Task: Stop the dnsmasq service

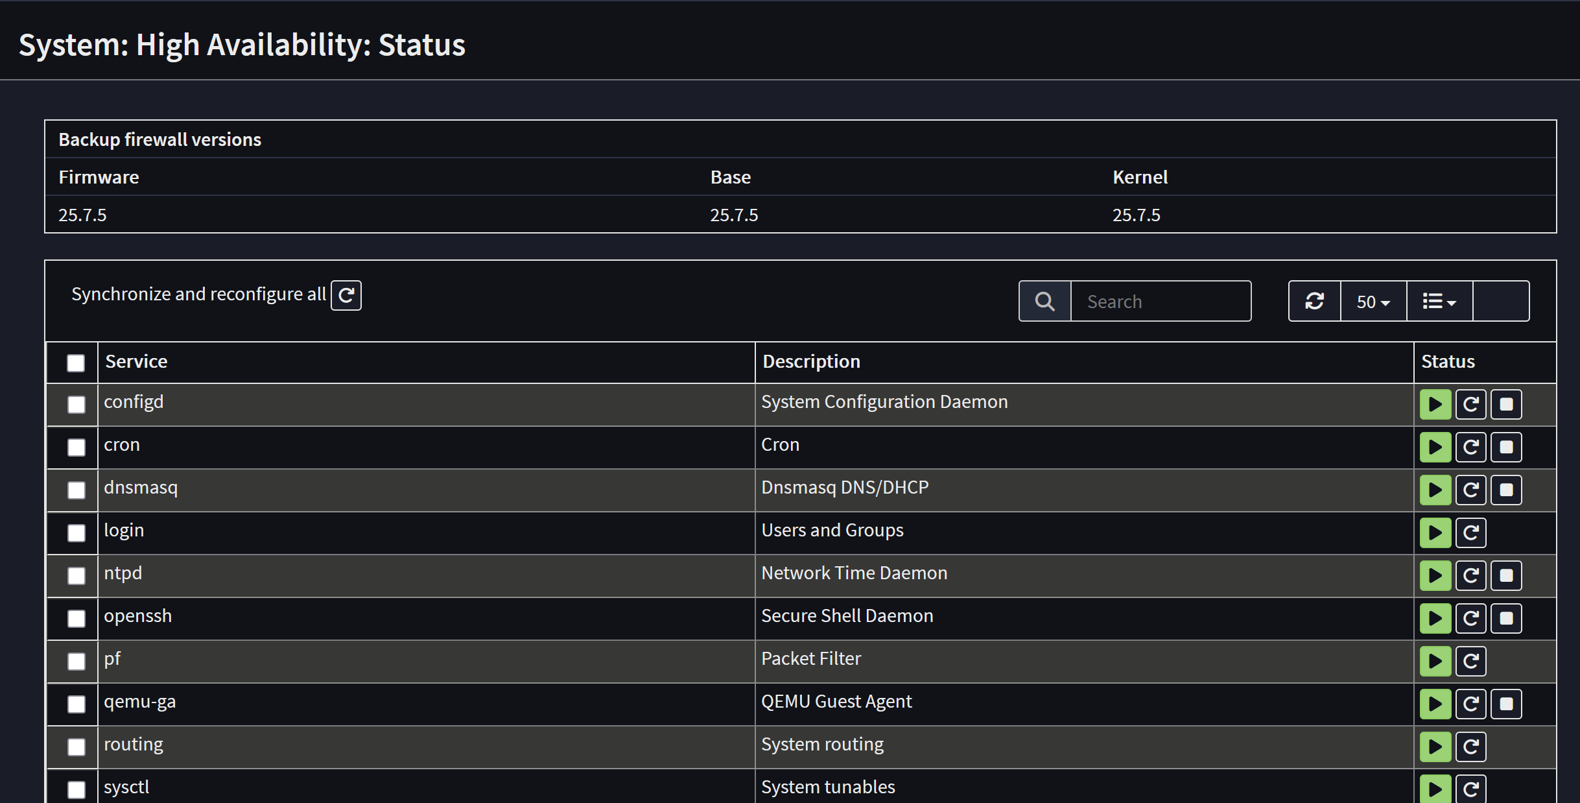Action: click(x=1505, y=490)
